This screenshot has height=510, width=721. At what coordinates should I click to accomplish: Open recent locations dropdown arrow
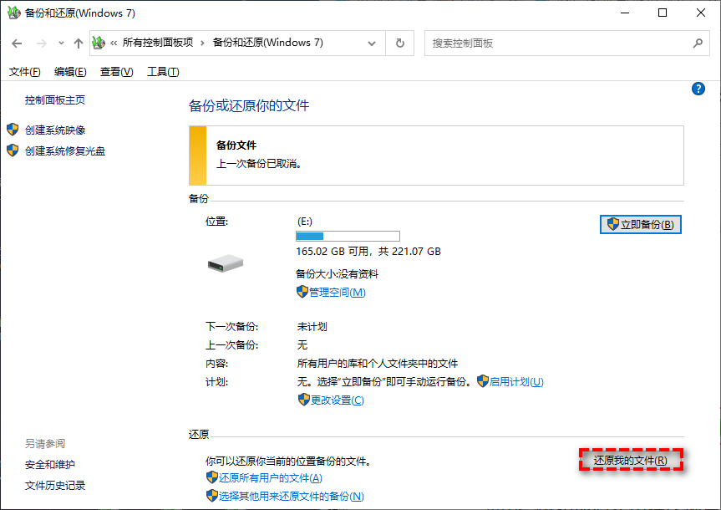[x=61, y=43]
